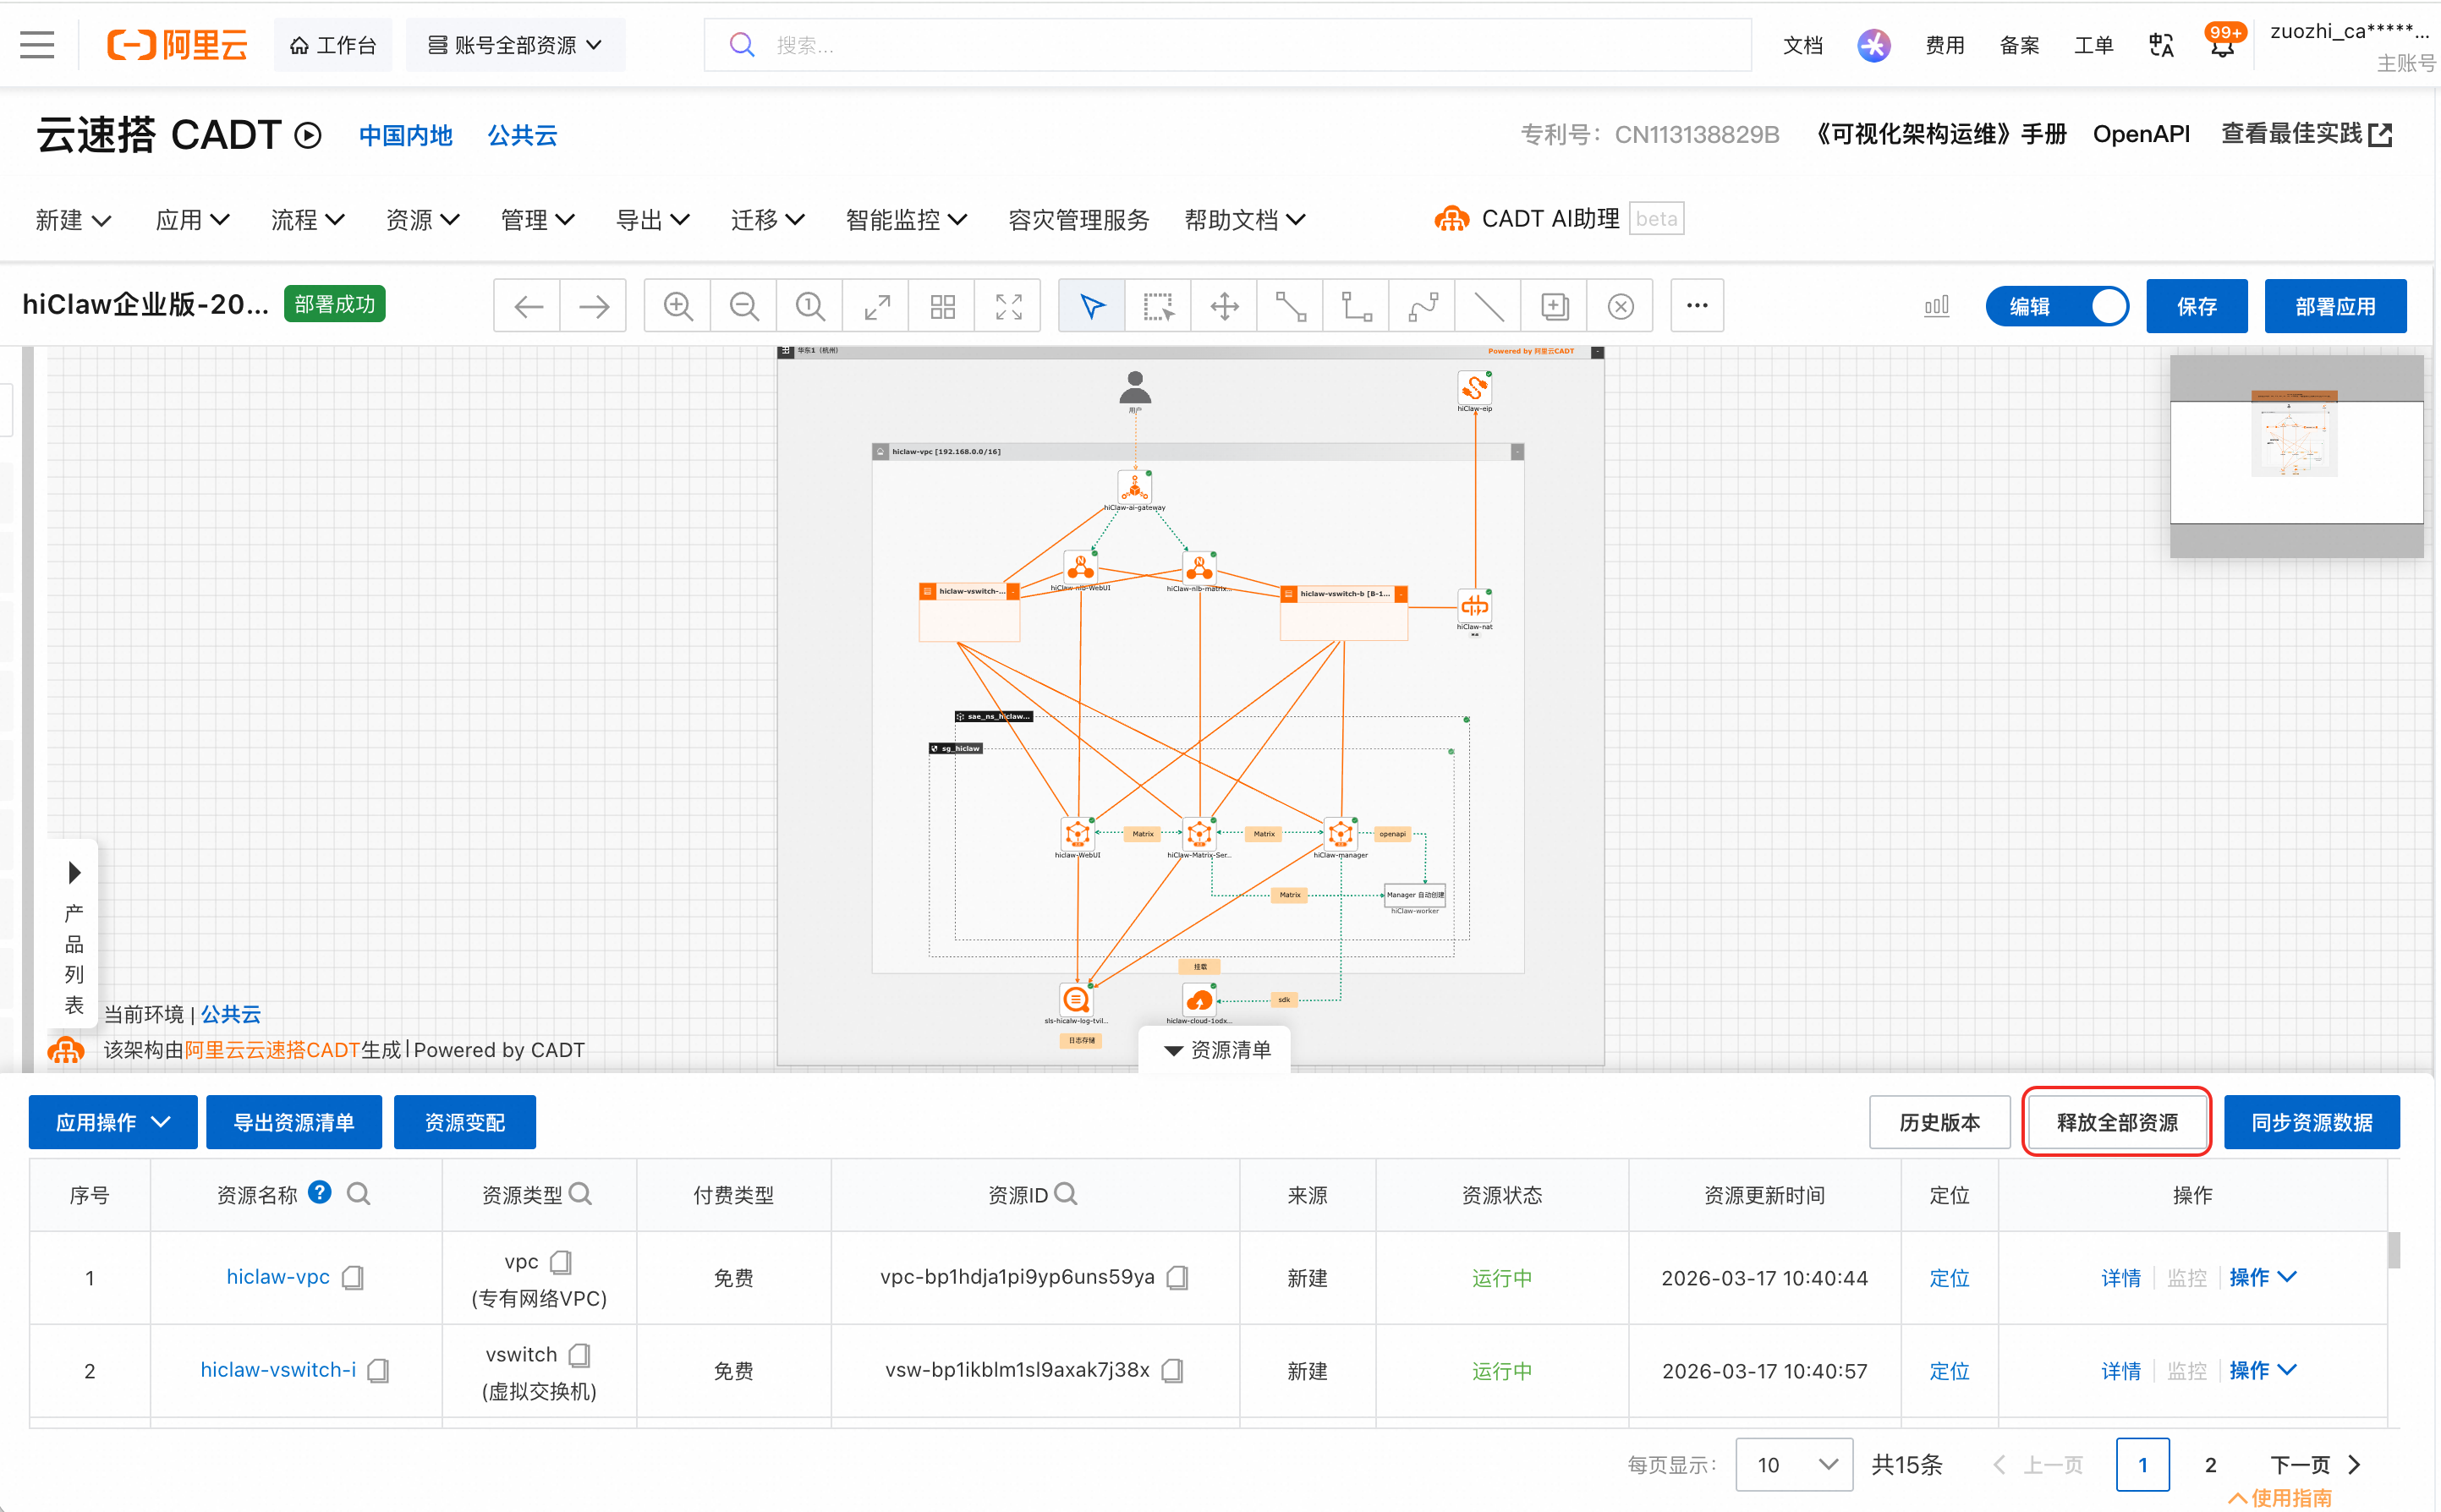Toggle the grid layout icon
The height and width of the screenshot is (1512, 2441).
pos(943,306)
